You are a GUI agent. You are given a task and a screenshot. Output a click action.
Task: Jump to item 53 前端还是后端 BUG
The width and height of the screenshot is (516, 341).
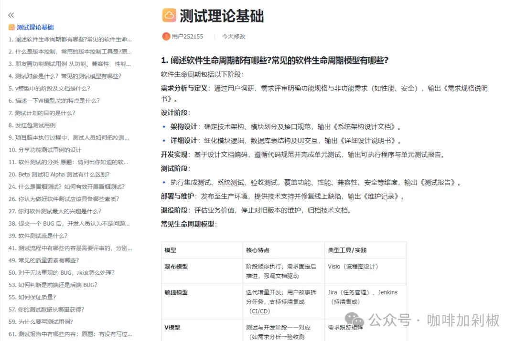[53, 285]
